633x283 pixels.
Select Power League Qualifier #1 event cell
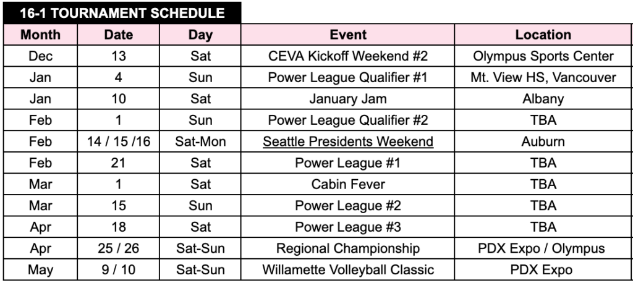348,78
